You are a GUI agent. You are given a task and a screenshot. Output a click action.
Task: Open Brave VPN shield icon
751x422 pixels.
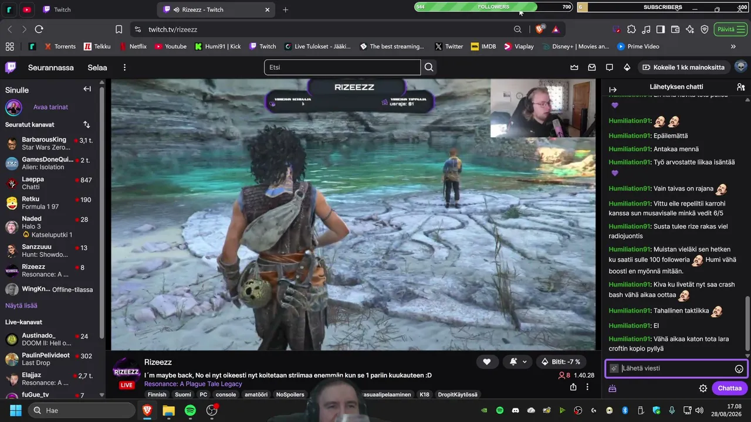(x=704, y=29)
